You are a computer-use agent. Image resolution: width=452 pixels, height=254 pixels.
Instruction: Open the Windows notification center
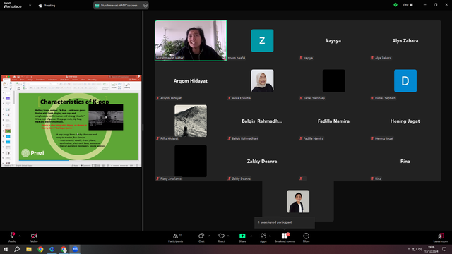pos(444,249)
